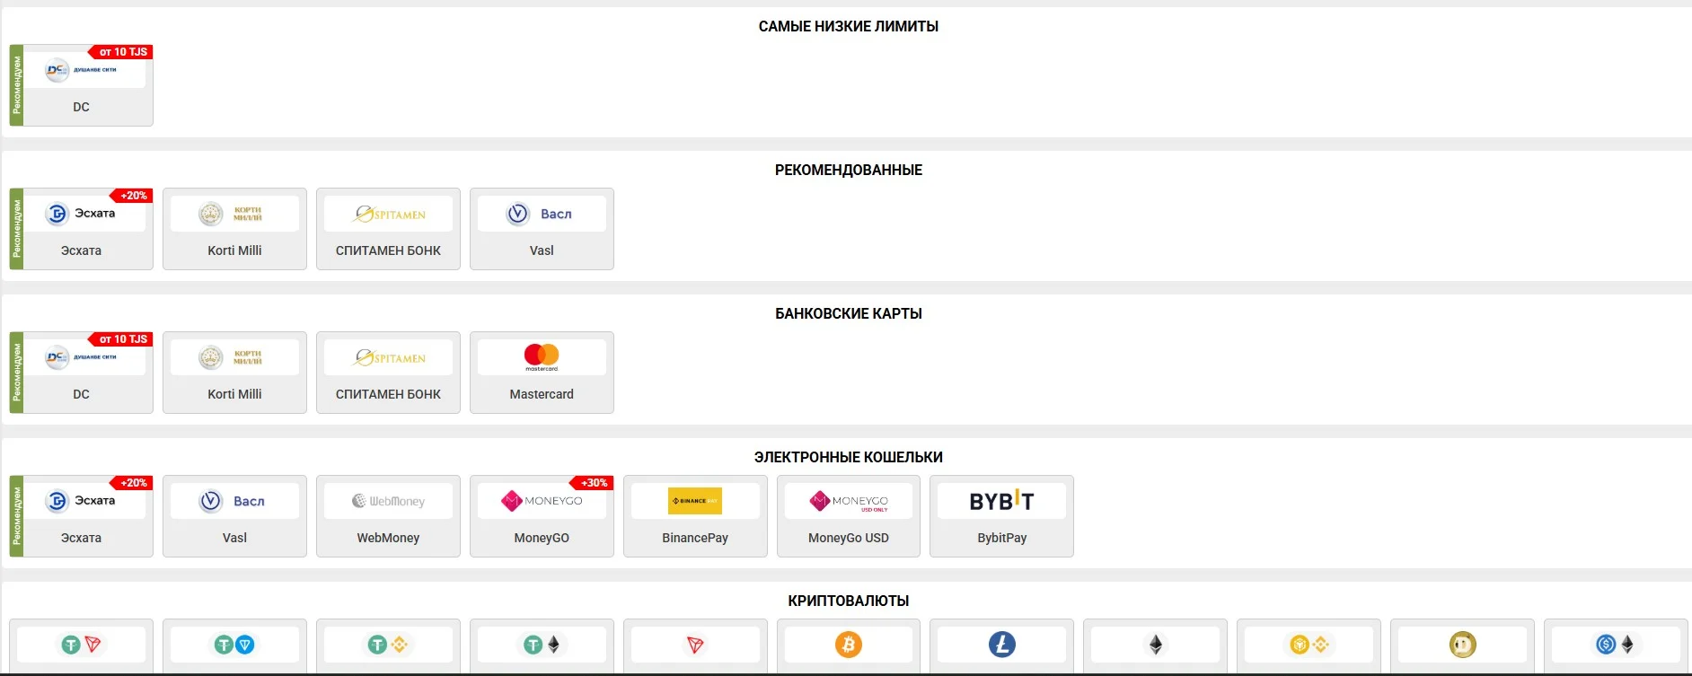Click the САМЫЕ НИЗКИЕ ЛИМИТЫ heading
Screen dimensions: 1692x676
click(849, 26)
